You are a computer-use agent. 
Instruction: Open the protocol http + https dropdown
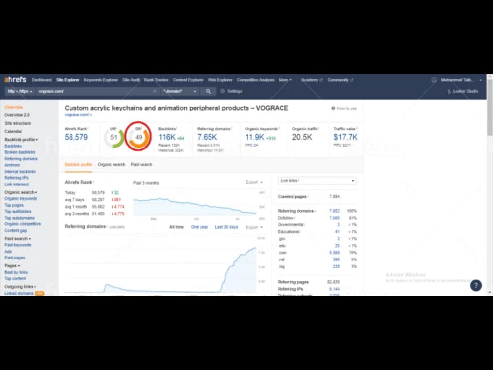pyautogui.click(x=20, y=91)
